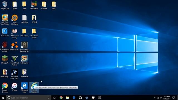The width and height of the screenshot is (178, 100).
Task: Select the CRD folder icon
Action: (x=54, y=5)
